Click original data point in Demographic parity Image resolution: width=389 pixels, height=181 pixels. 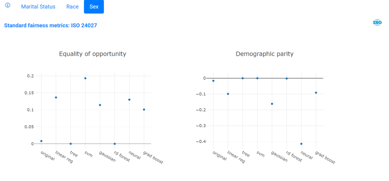pos(213,81)
